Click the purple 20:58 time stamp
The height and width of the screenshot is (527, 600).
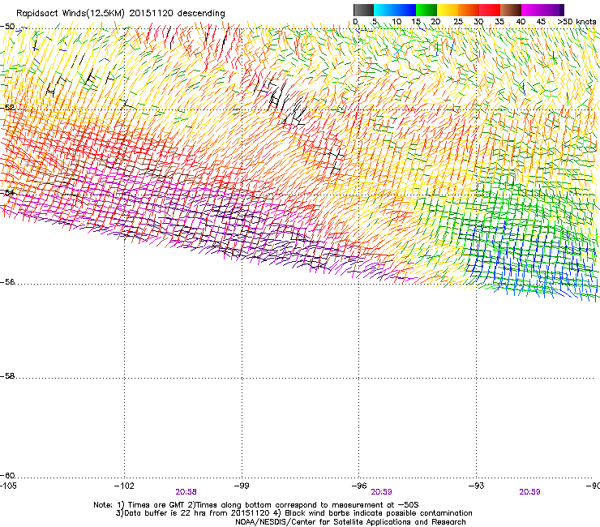pyautogui.click(x=186, y=492)
